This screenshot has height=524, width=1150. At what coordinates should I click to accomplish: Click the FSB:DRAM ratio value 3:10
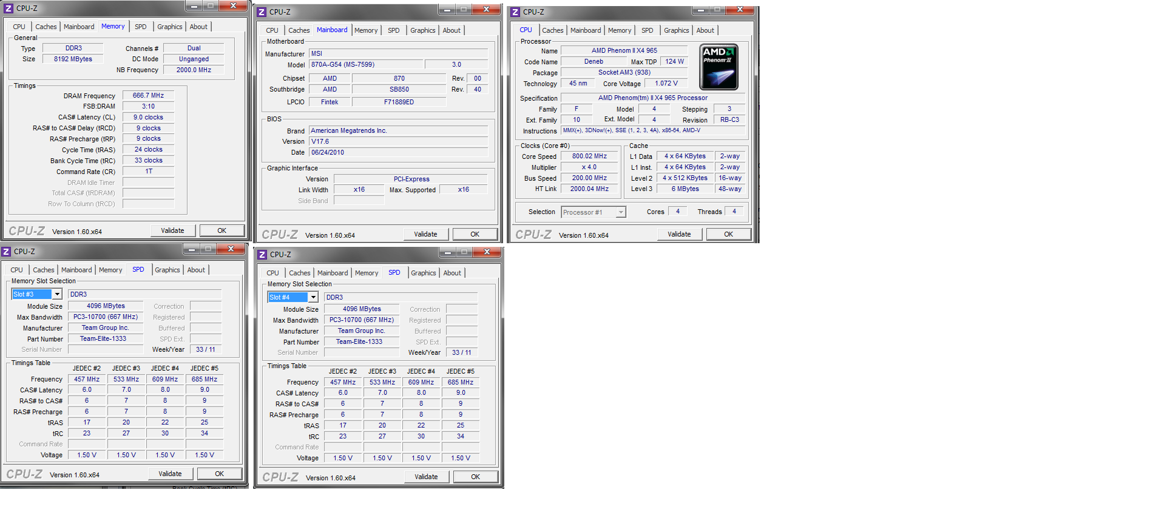pos(149,106)
